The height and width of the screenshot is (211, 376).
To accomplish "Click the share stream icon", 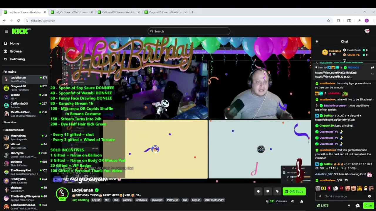I will pos(292,201).
